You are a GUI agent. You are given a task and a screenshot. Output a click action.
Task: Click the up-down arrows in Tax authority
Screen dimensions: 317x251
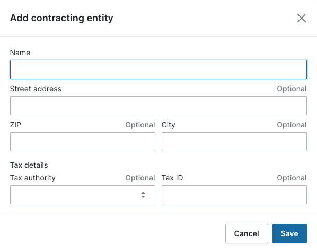[x=143, y=195]
